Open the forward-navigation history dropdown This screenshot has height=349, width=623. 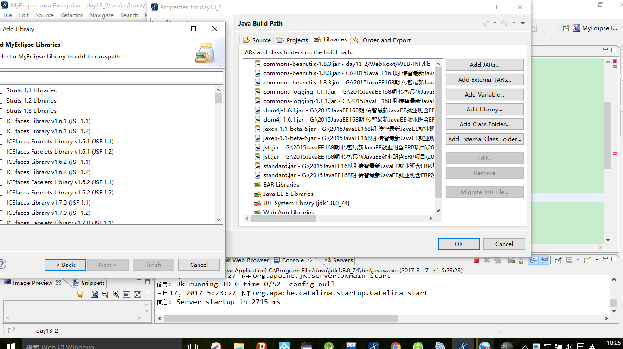point(514,23)
